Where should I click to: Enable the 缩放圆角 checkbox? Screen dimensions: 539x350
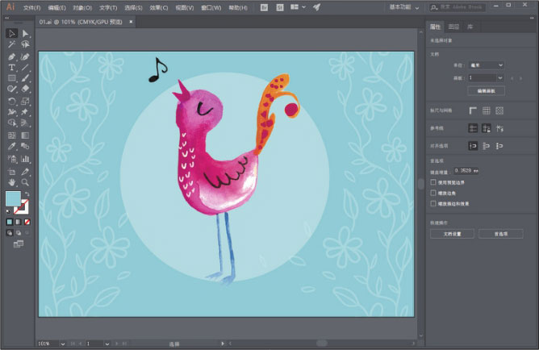(x=434, y=194)
